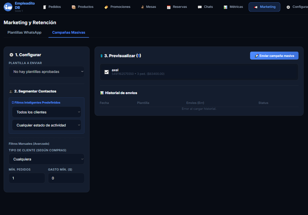Click the Chats speech bubble icon

[200, 7]
